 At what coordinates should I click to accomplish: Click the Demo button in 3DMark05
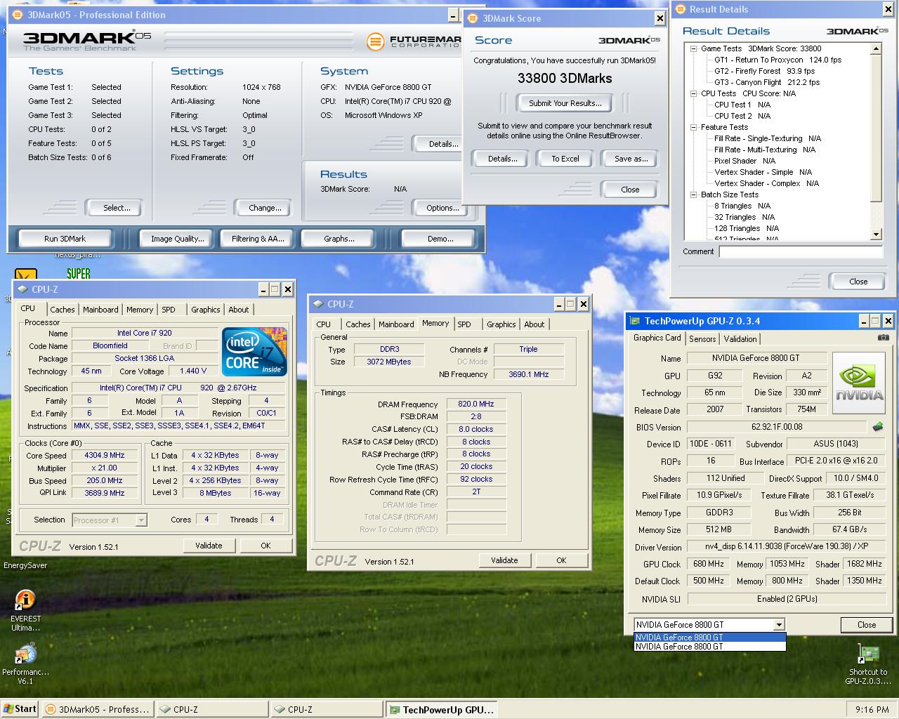click(x=440, y=239)
